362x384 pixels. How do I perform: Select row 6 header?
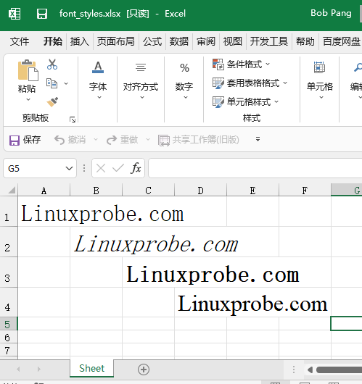[x=9, y=337]
